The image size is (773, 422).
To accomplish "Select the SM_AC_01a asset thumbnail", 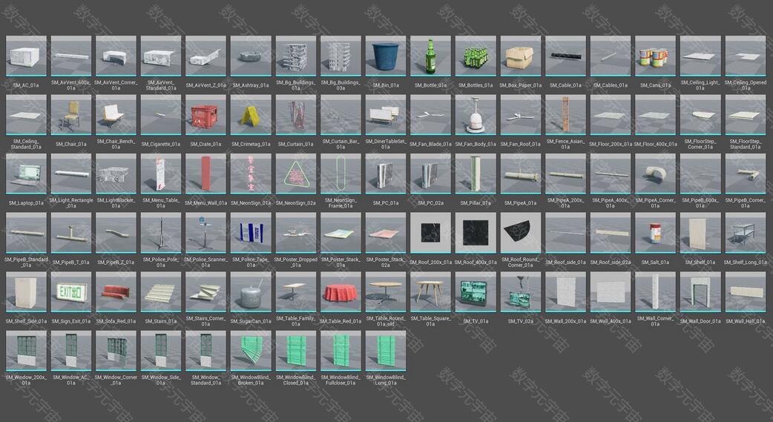I will point(26,56).
